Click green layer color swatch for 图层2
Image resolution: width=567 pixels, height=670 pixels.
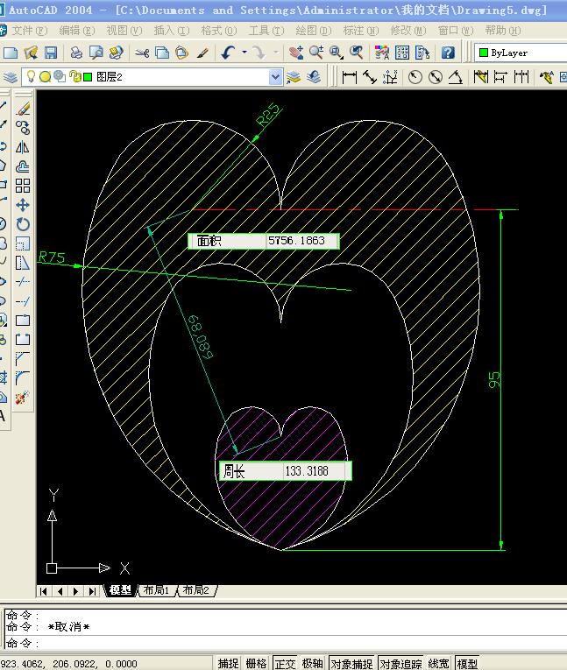[88, 77]
